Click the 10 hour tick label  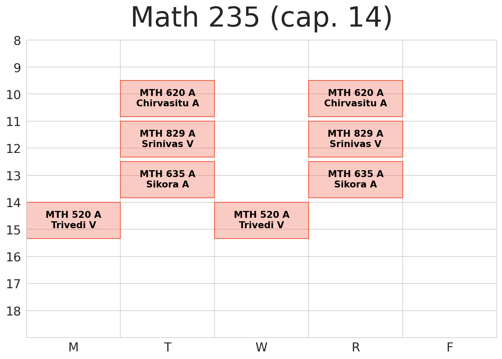tap(14, 95)
